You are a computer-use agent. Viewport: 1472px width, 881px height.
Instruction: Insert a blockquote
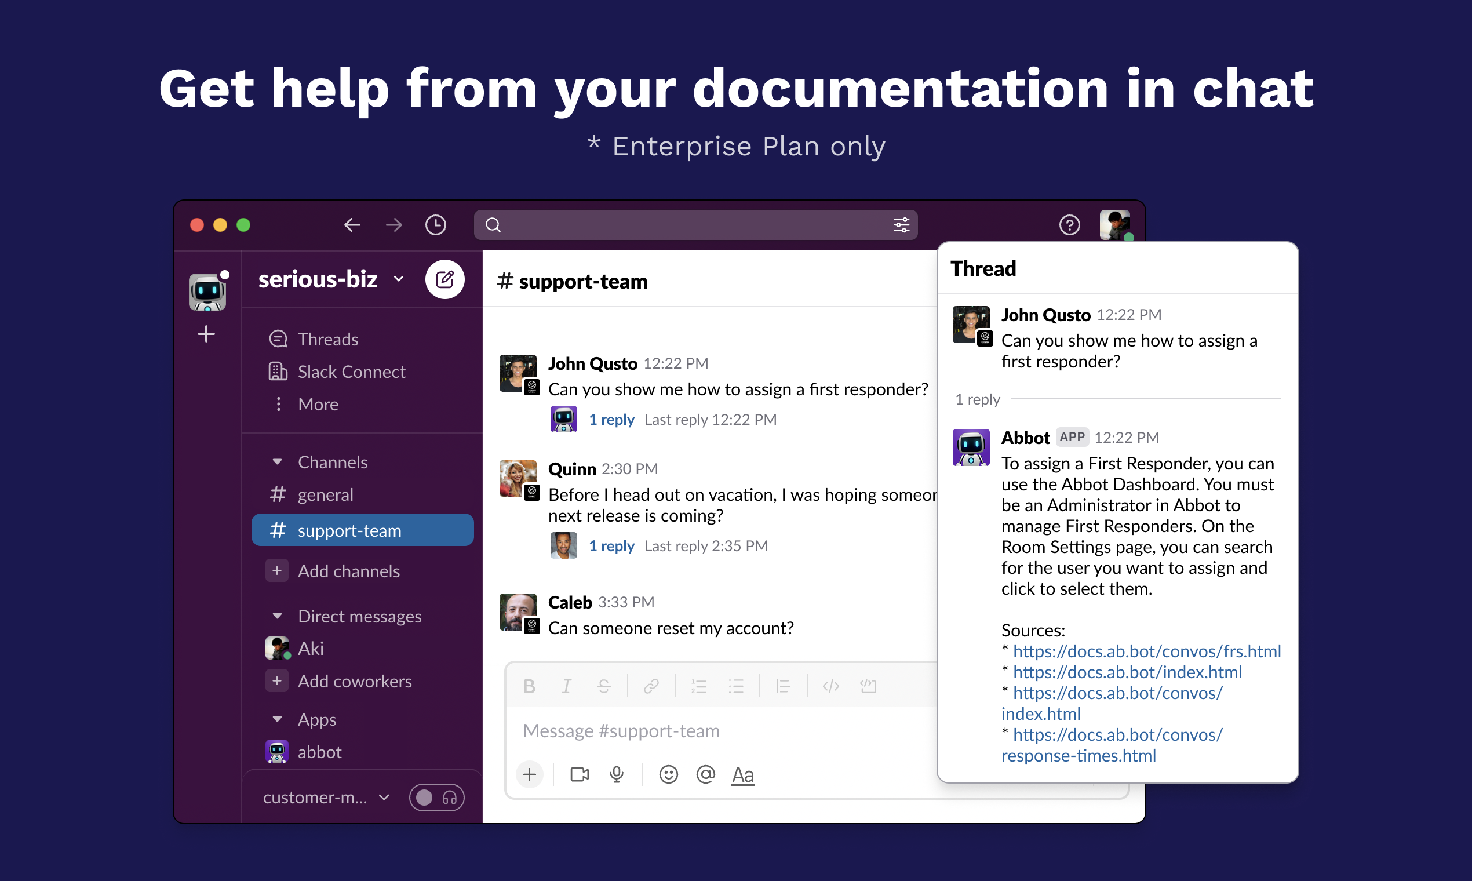point(783,687)
